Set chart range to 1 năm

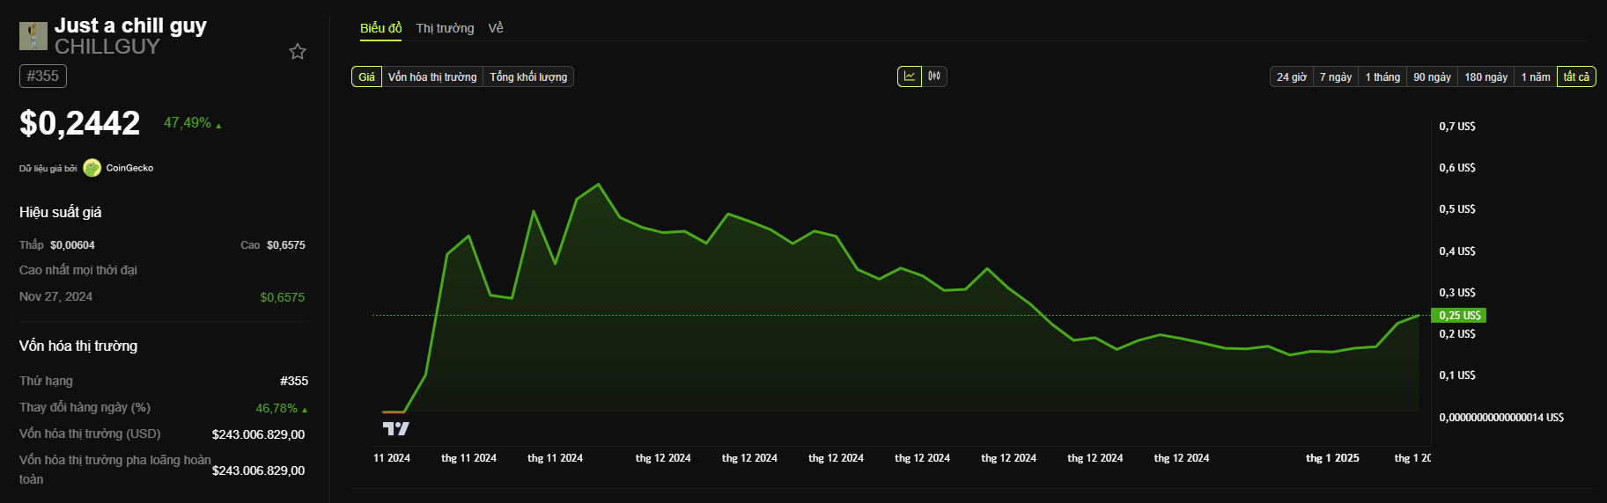click(x=1536, y=77)
